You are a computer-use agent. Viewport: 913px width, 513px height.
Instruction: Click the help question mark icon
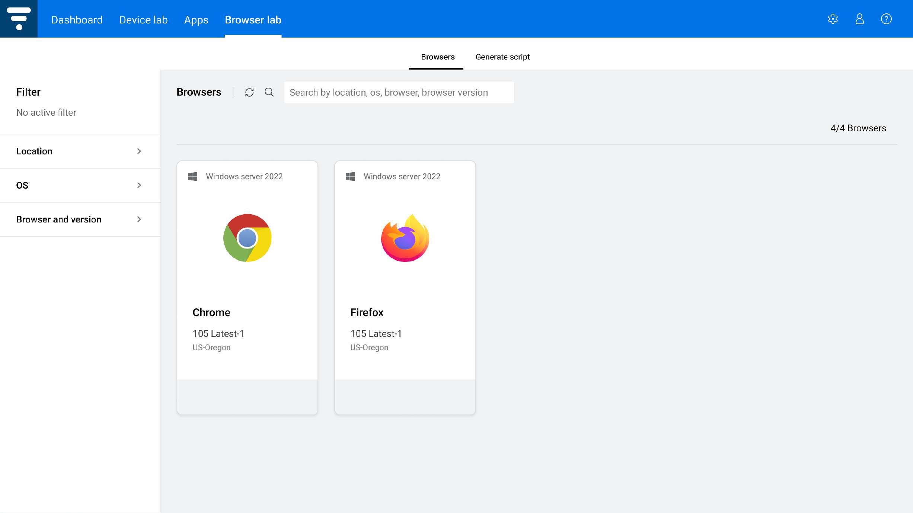click(x=886, y=19)
